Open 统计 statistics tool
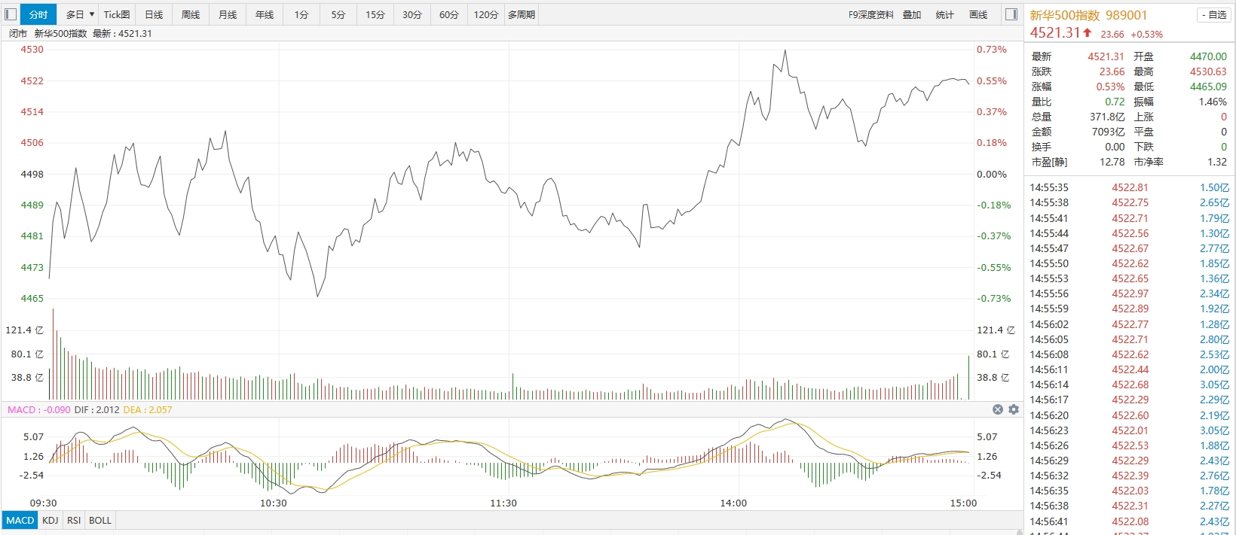Viewport: 1236px width, 535px height. point(944,14)
